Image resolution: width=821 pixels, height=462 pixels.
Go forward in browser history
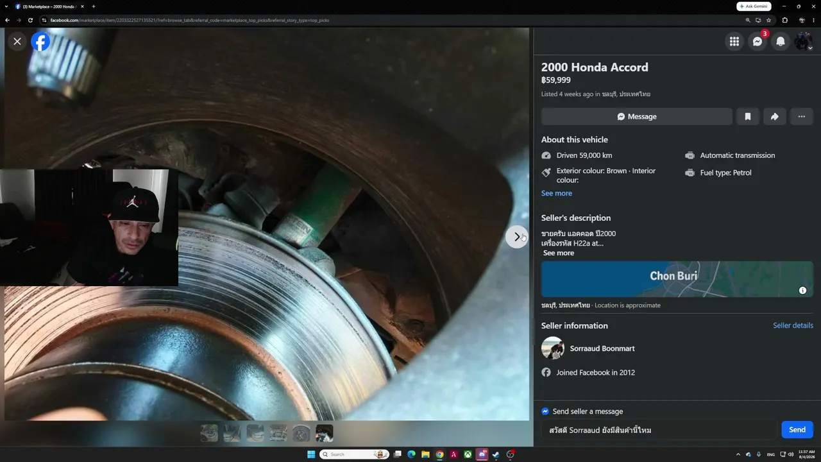(19, 20)
